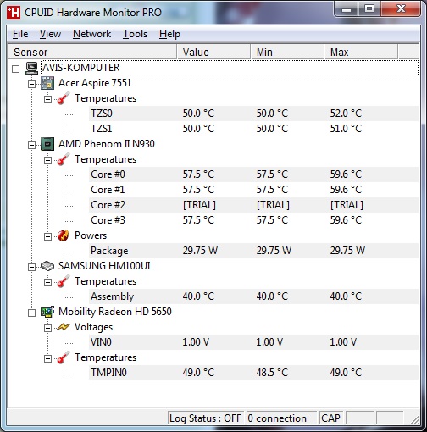Image resolution: width=427 pixels, height=432 pixels.
Task: Open the Tools menu
Action: point(135,34)
